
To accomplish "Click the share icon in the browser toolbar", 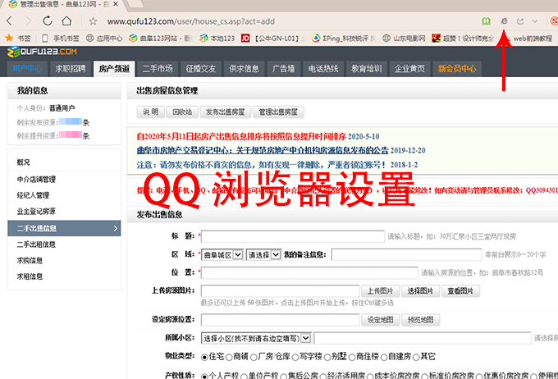I will pos(519,20).
